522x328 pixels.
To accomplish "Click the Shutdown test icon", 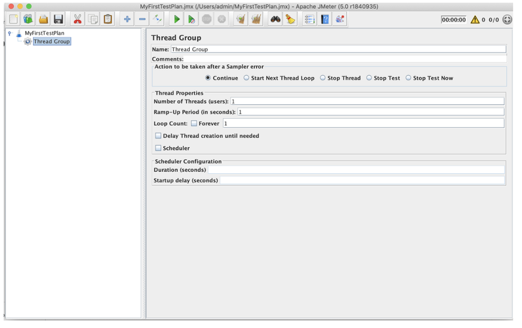I will [x=221, y=20].
